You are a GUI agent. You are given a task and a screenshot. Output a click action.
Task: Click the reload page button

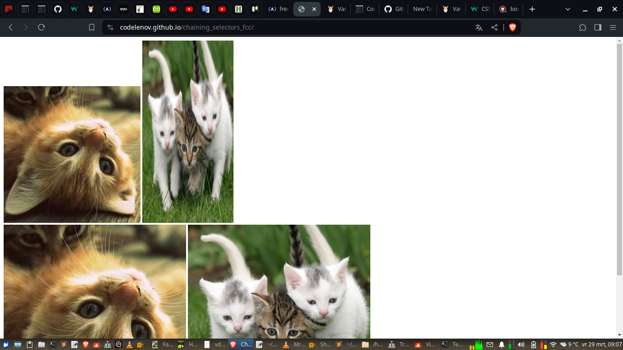tap(42, 27)
